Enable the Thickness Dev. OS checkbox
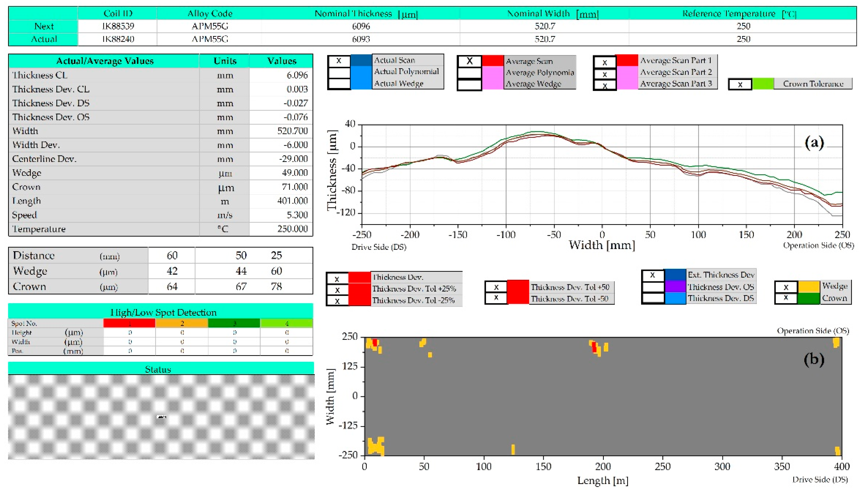The height and width of the screenshot is (491, 861). click(x=653, y=287)
